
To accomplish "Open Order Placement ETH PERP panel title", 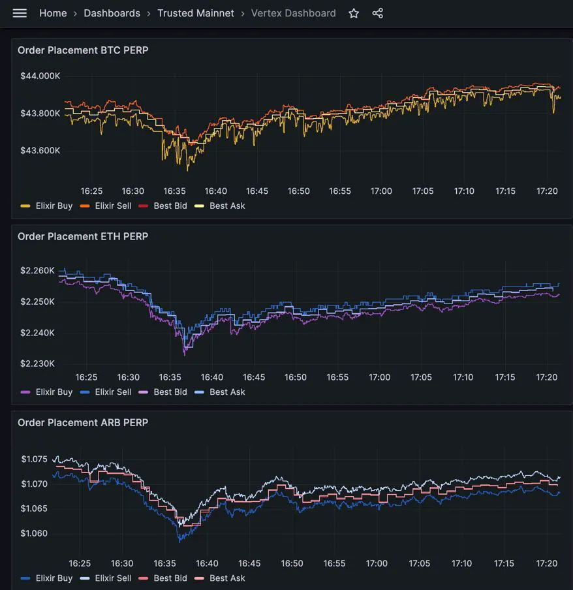I will pos(83,236).
